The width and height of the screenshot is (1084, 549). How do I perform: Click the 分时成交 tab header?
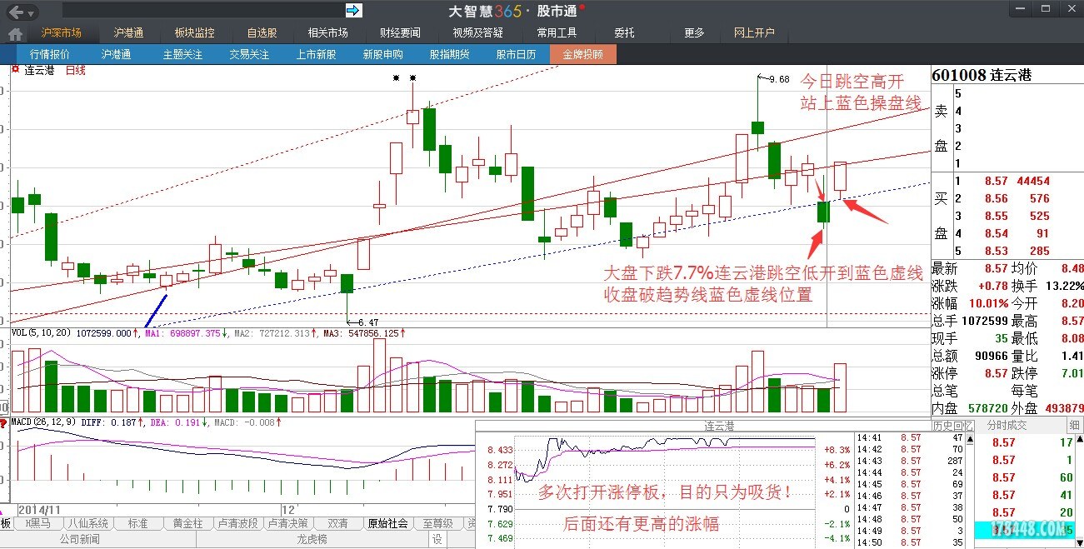pyautogui.click(x=1007, y=426)
